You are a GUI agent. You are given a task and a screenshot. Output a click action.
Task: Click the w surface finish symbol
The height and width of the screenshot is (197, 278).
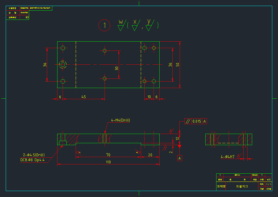point(122,25)
